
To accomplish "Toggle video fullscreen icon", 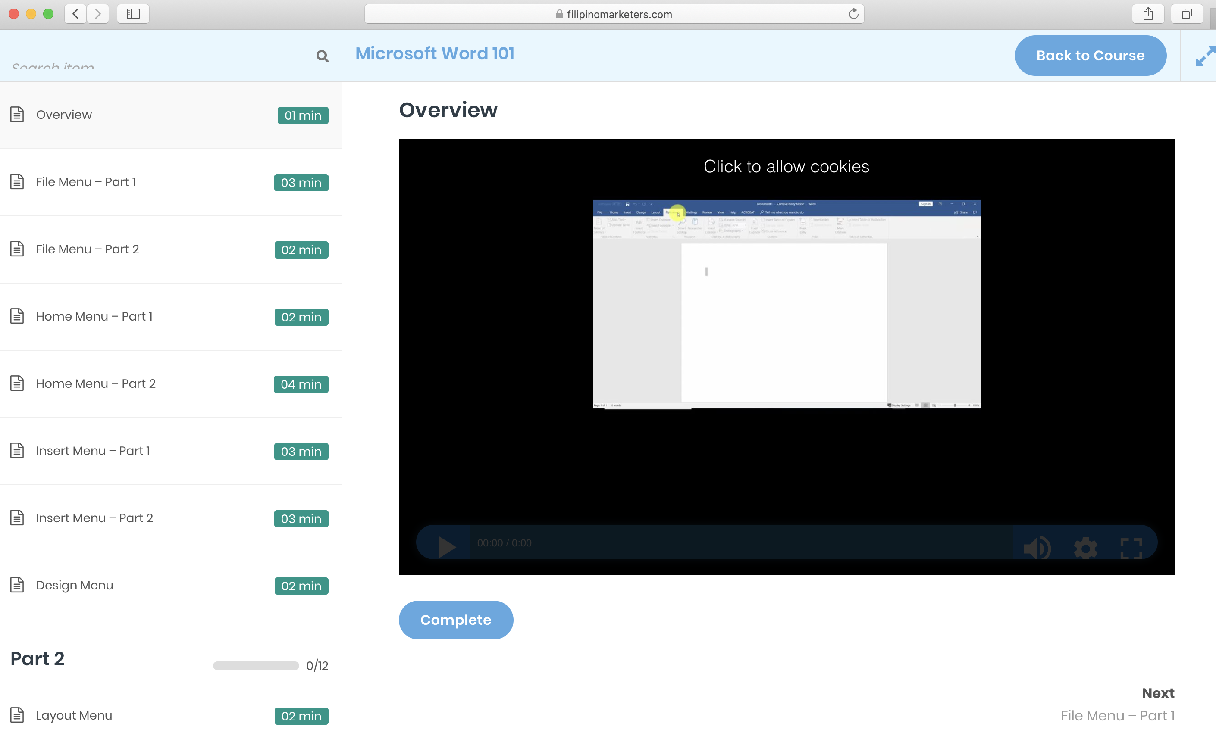I will (x=1131, y=548).
